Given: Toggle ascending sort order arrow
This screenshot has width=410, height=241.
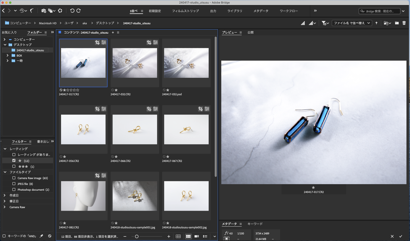Looking at the screenshot, I should 376,23.
